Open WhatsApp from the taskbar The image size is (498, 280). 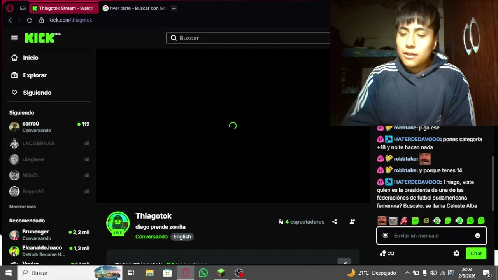click(x=203, y=273)
